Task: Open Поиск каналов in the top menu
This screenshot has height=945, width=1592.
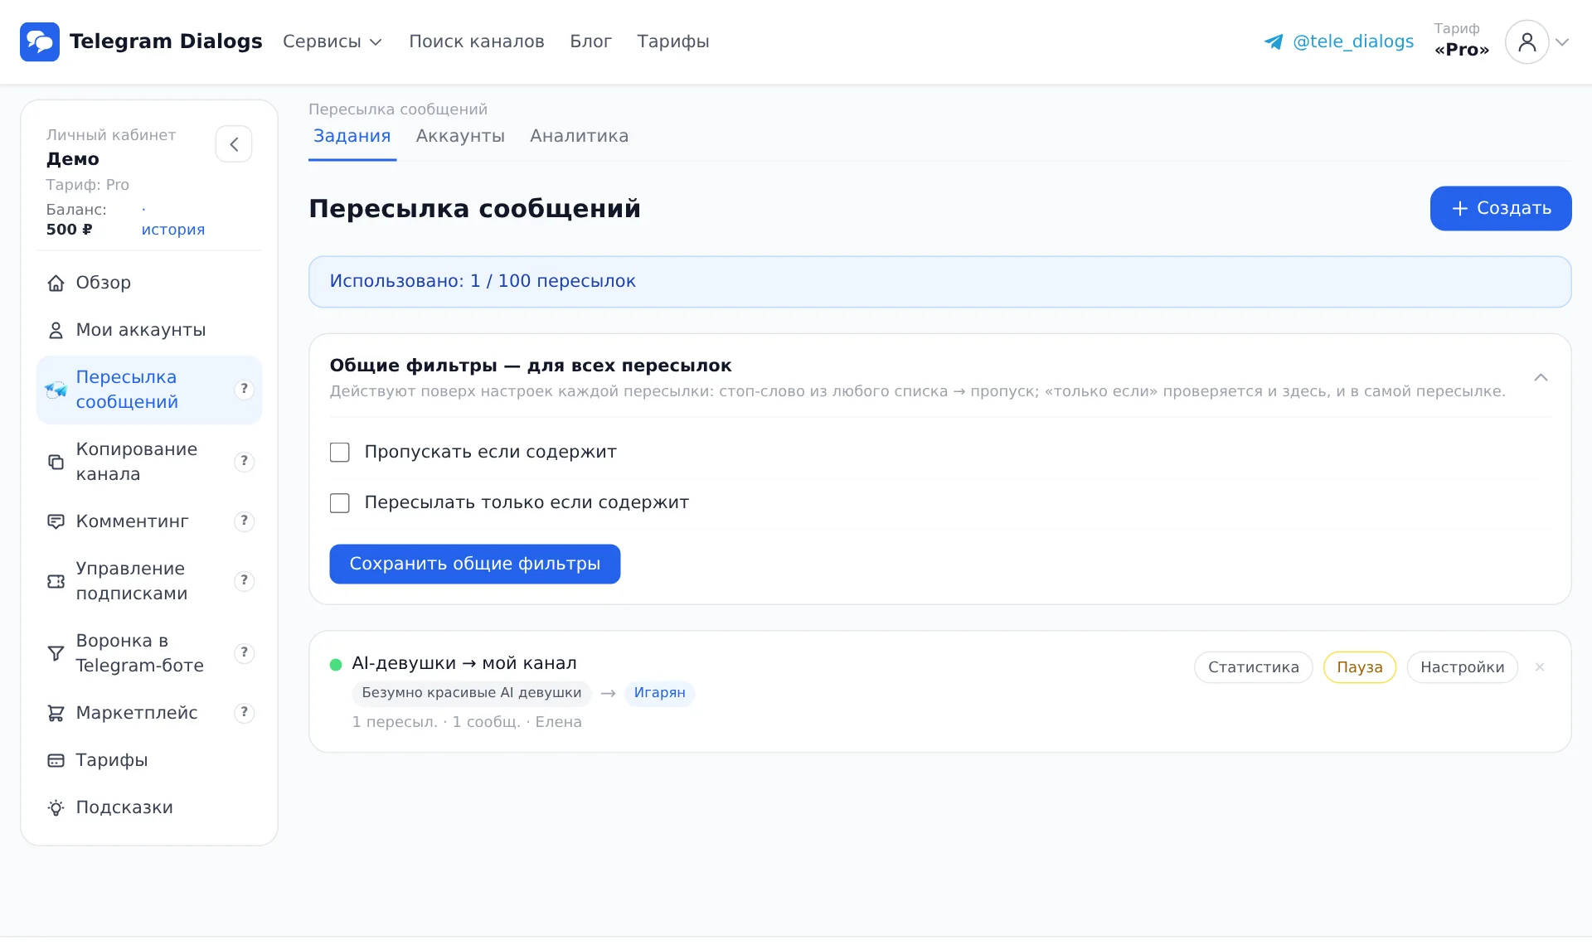Action: (477, 41)
